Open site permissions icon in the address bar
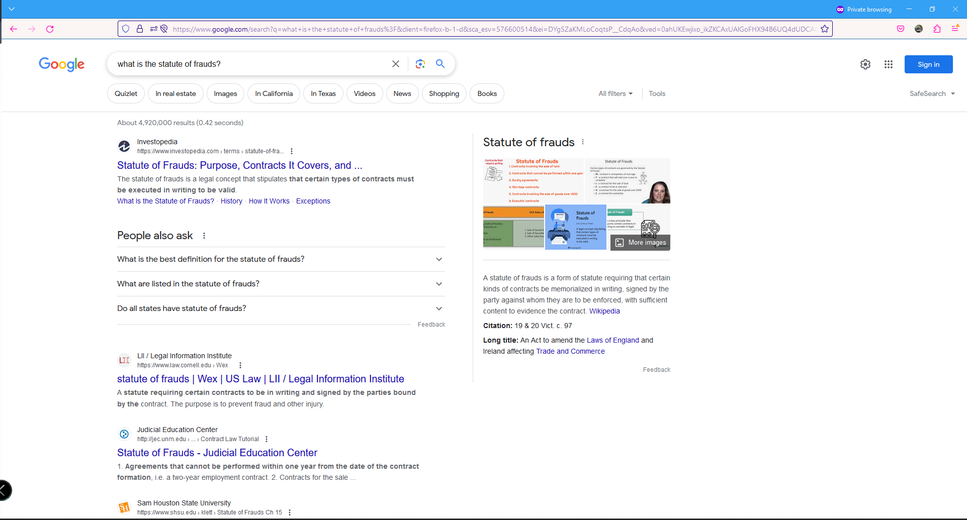The width and height of the screenshot is (967, 520). (x=154, y=29)
